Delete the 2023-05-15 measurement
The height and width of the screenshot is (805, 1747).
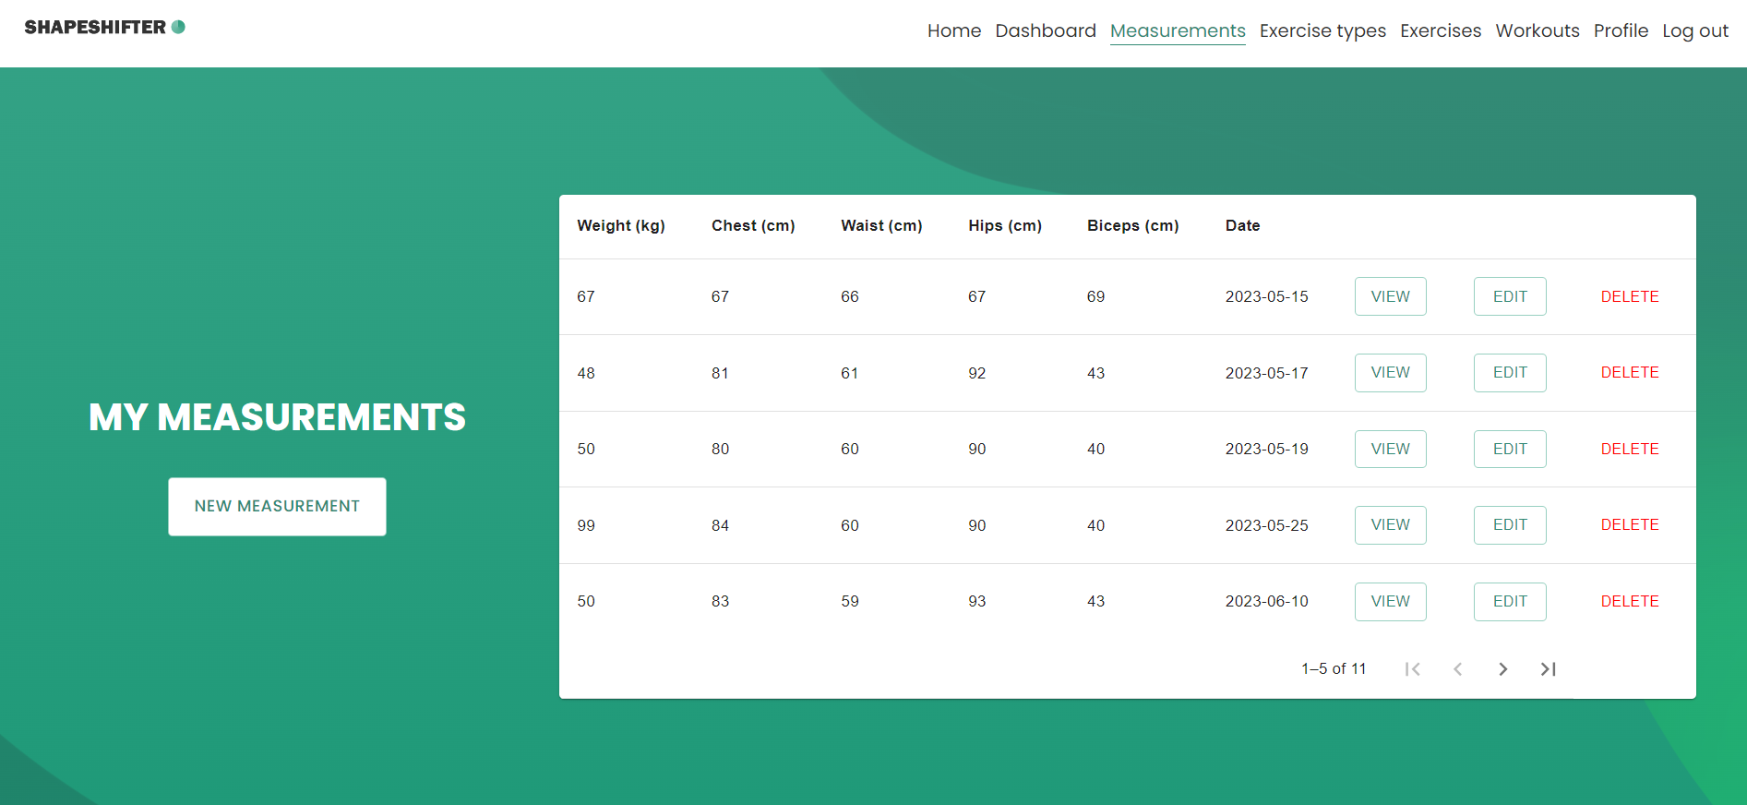1630,296
